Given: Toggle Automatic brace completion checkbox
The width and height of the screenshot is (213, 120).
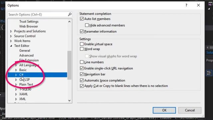Looking at the screenshot, I should click(x=82, y=80).
